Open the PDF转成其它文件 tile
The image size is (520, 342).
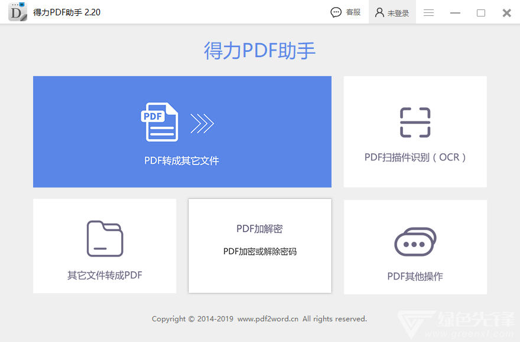point(182,131)
